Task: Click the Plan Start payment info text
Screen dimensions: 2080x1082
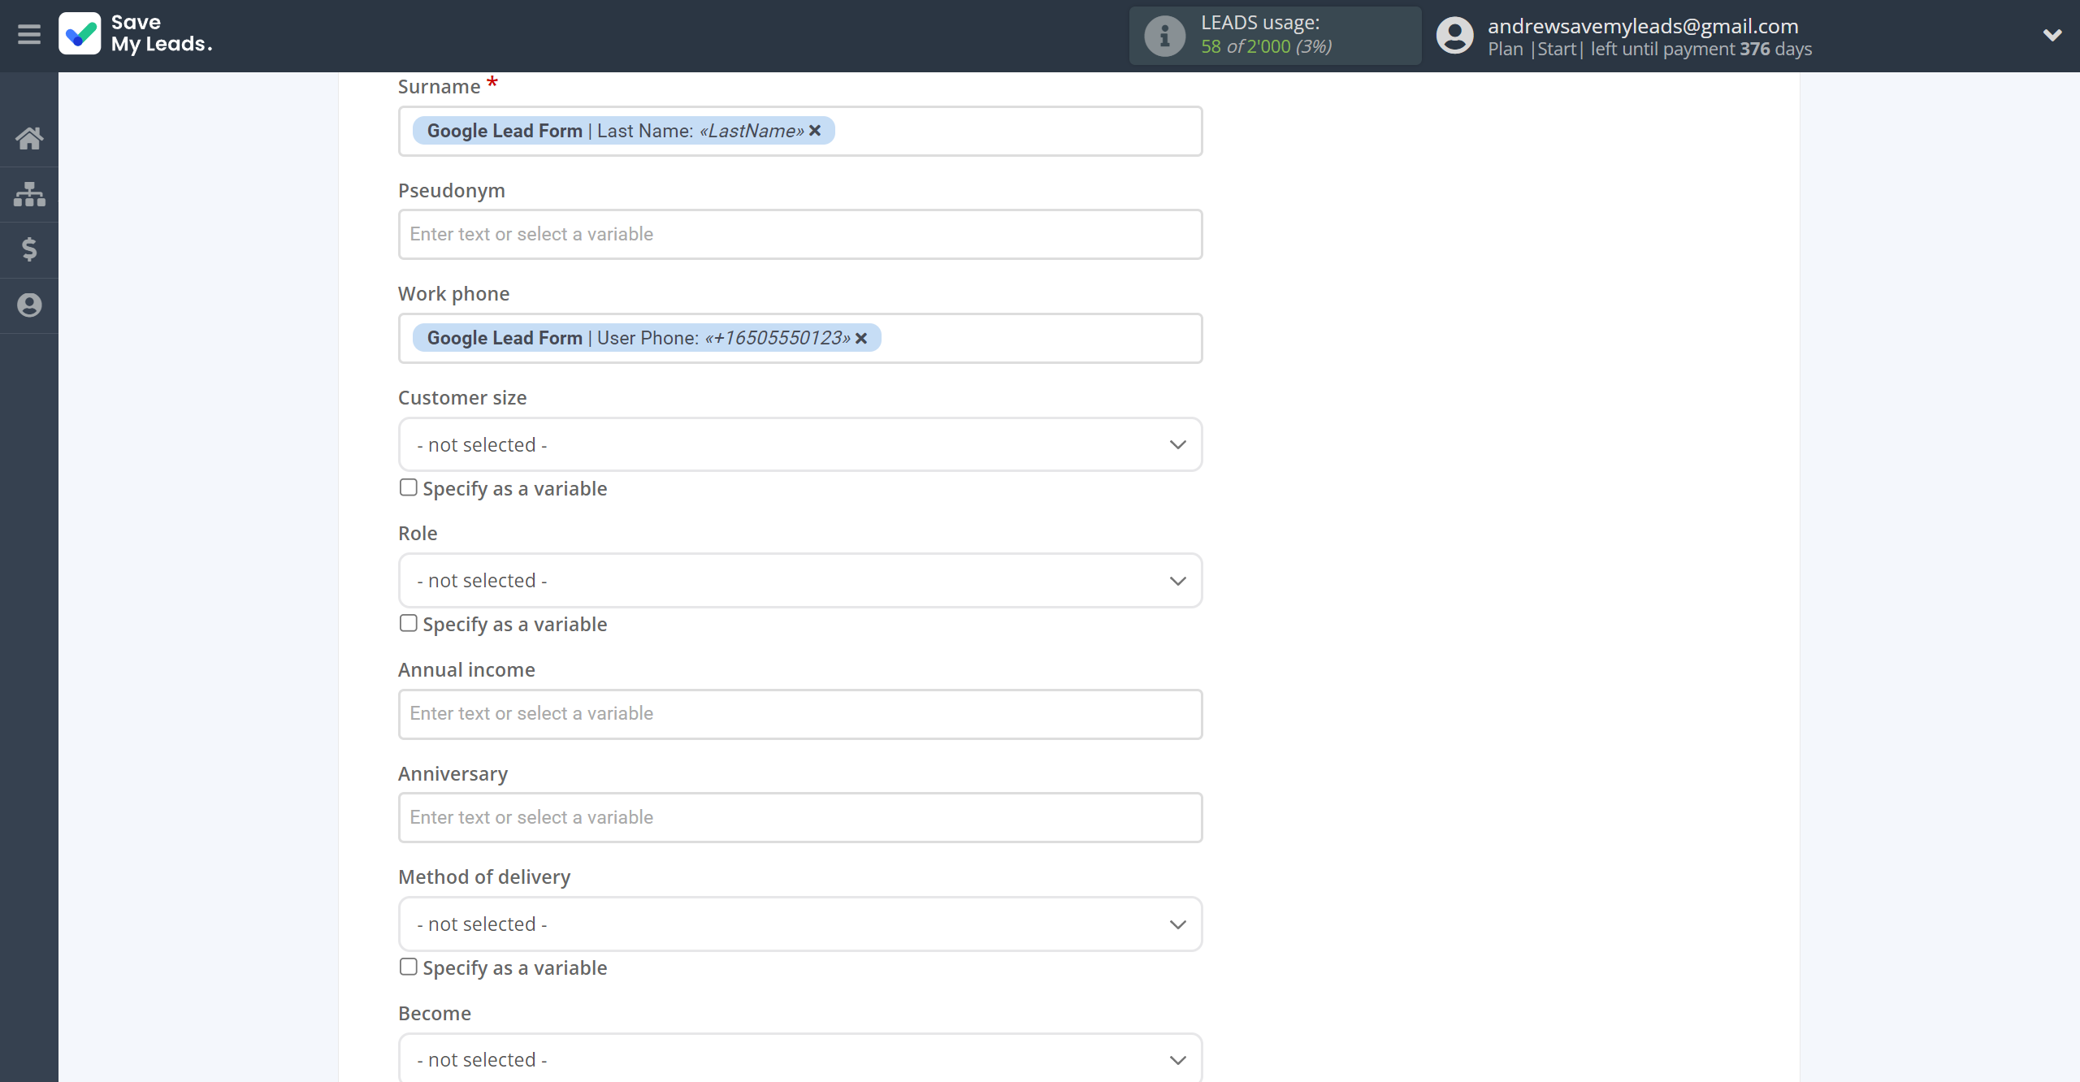Action: [x=1649, y=49]
